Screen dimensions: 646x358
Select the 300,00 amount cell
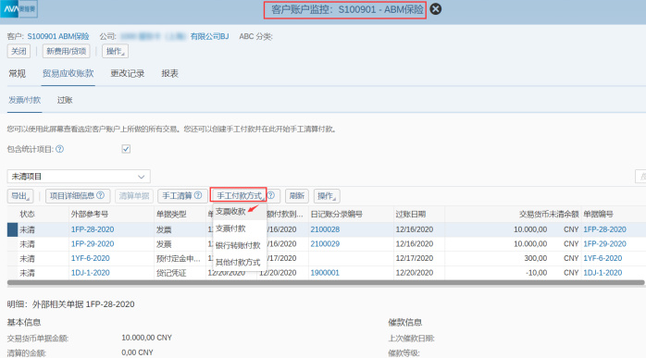coord(535,258)
